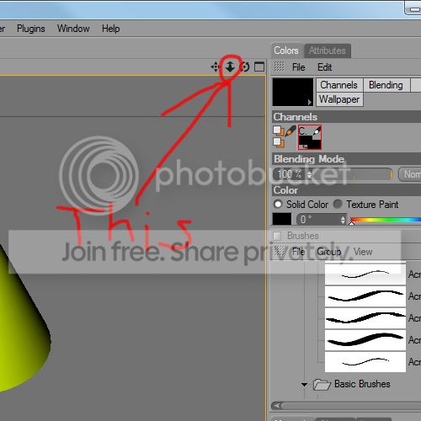Switch to the Attributes tab

[x=328, y=51]
